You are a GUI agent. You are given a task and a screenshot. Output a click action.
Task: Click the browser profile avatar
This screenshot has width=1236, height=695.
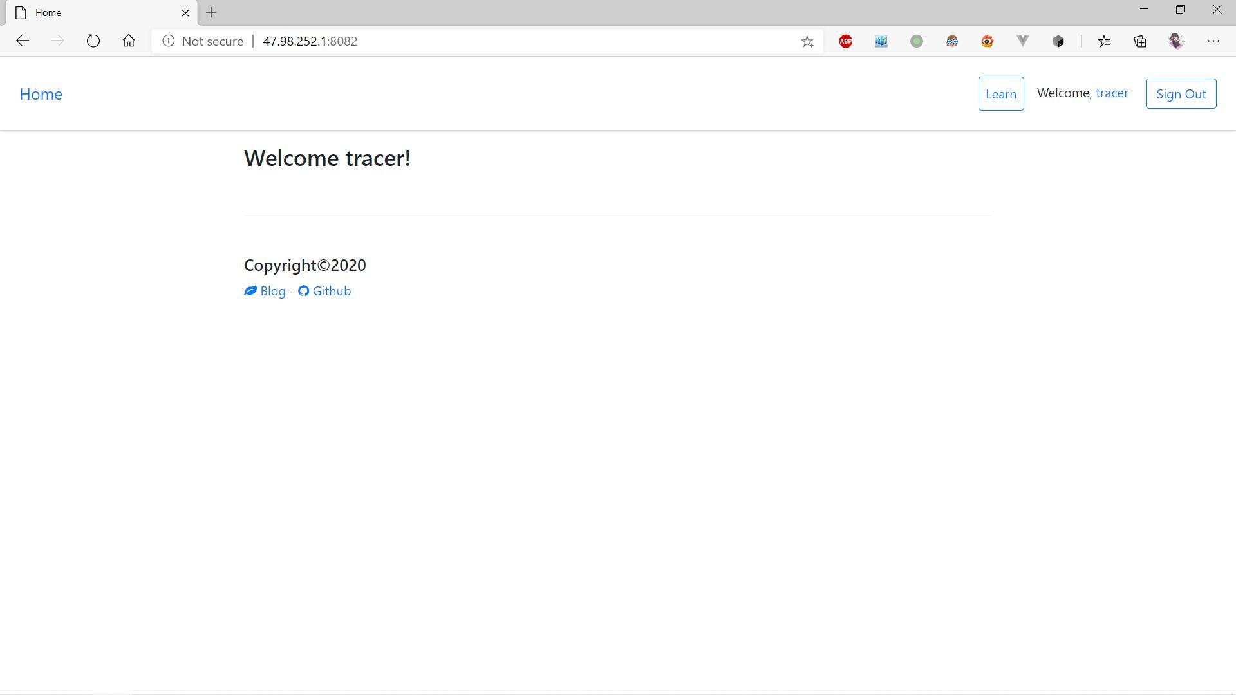click(1176, 41)
